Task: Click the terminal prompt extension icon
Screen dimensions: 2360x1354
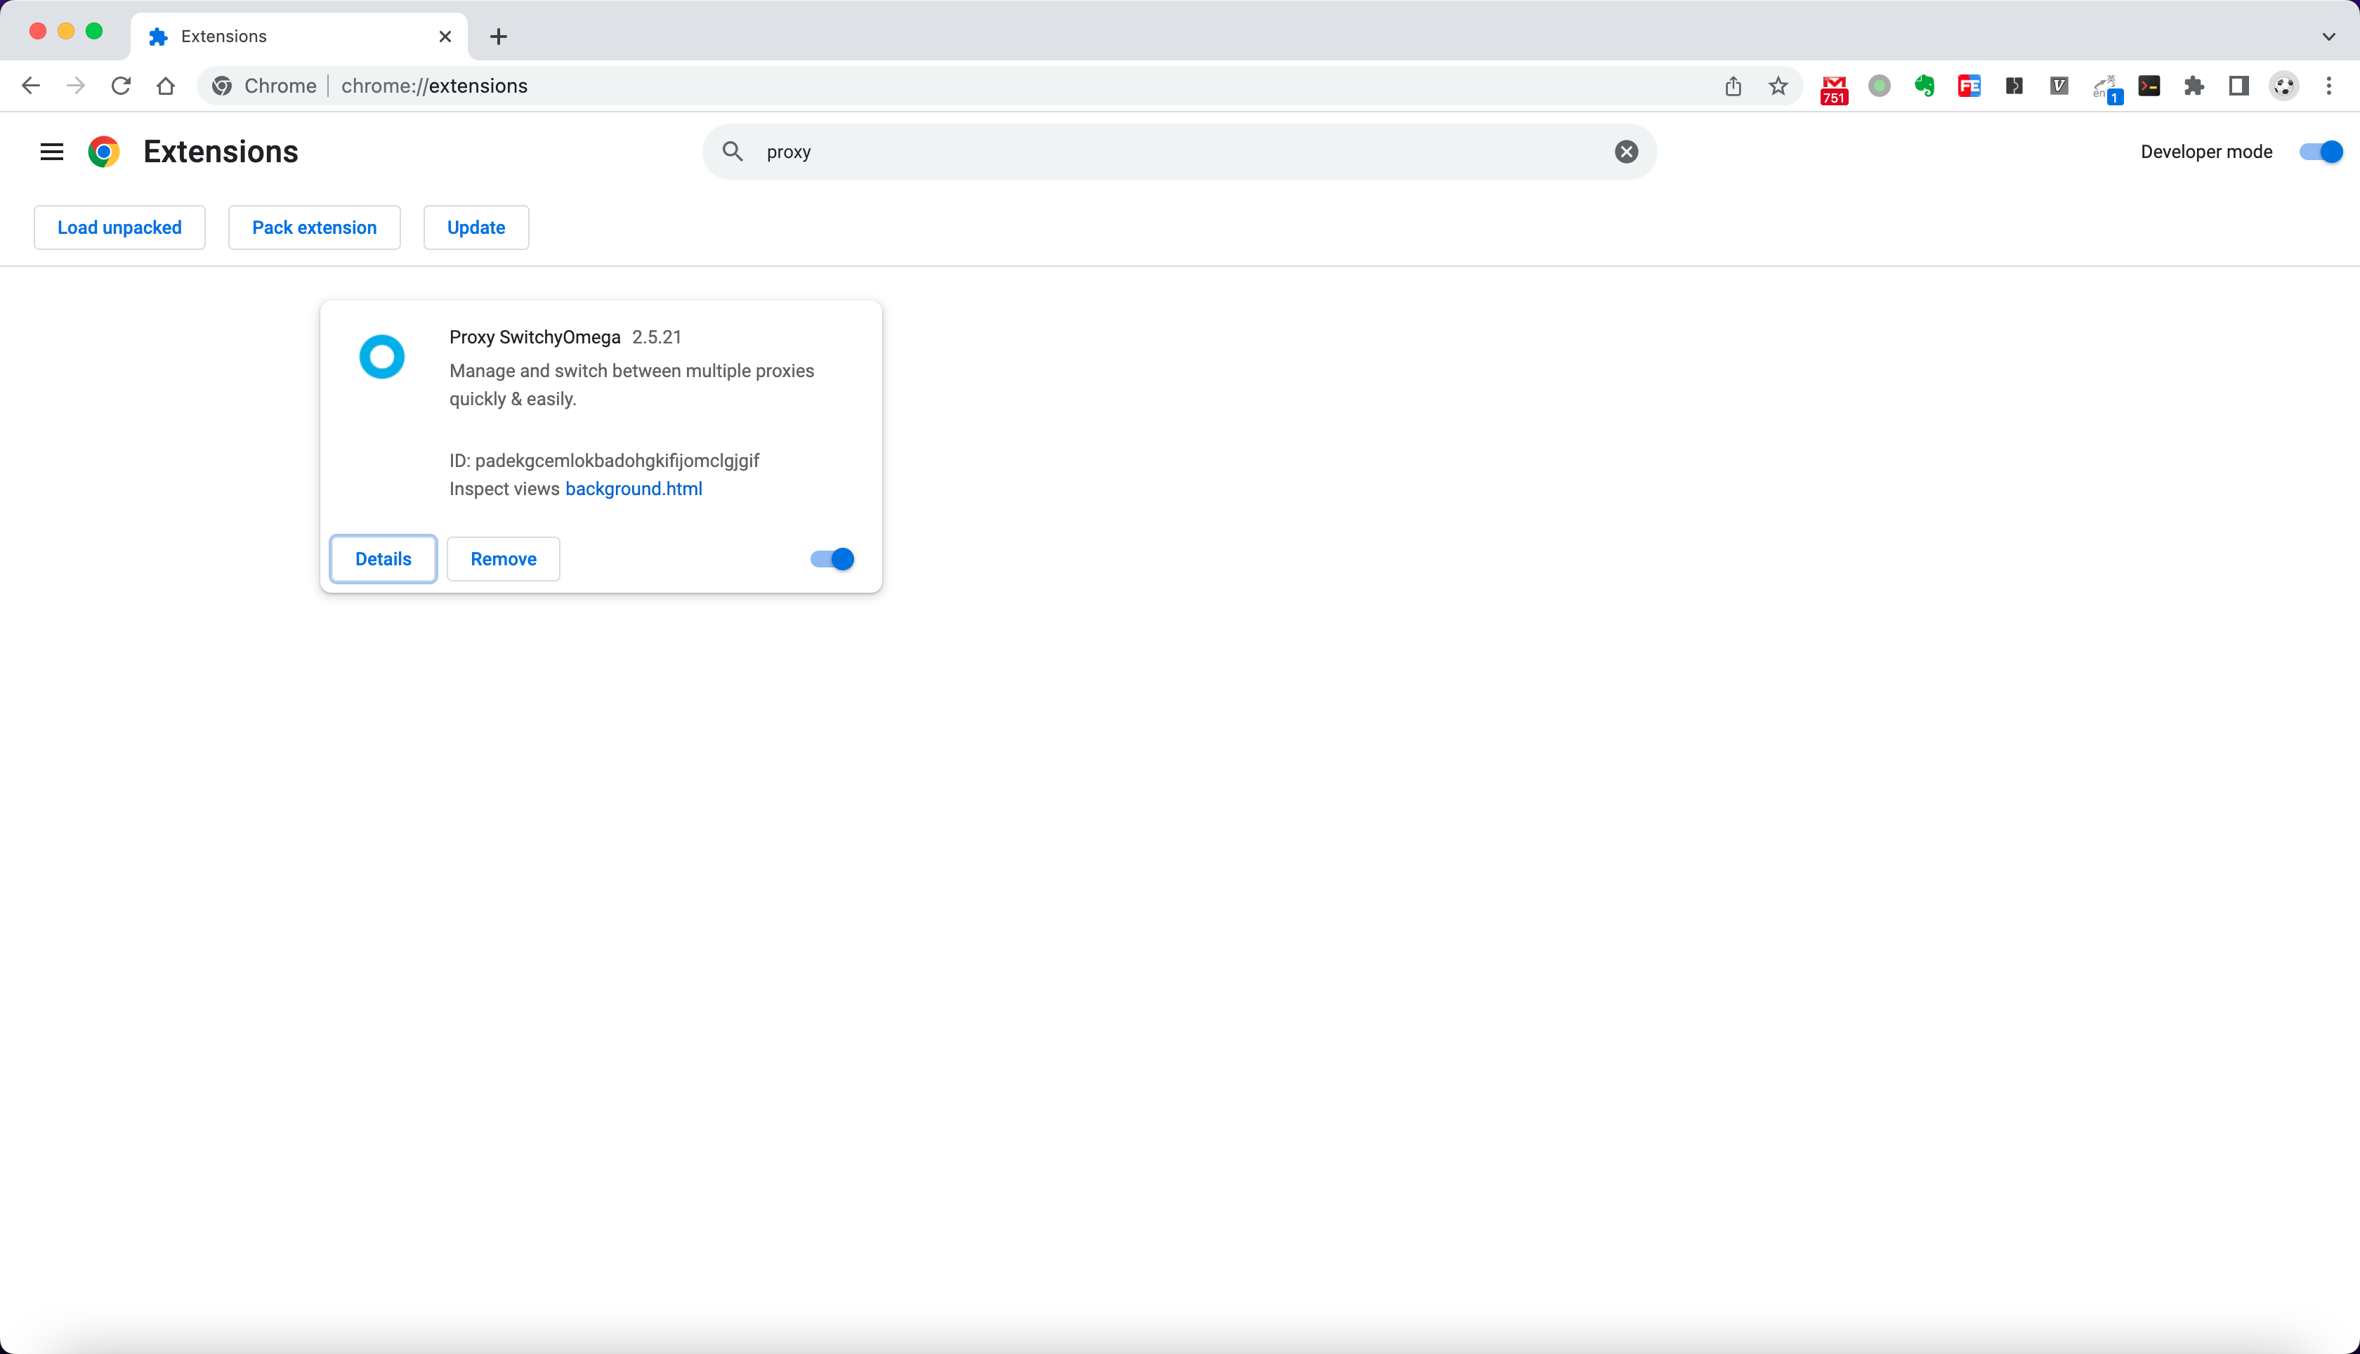Action: coord(2148,86)
